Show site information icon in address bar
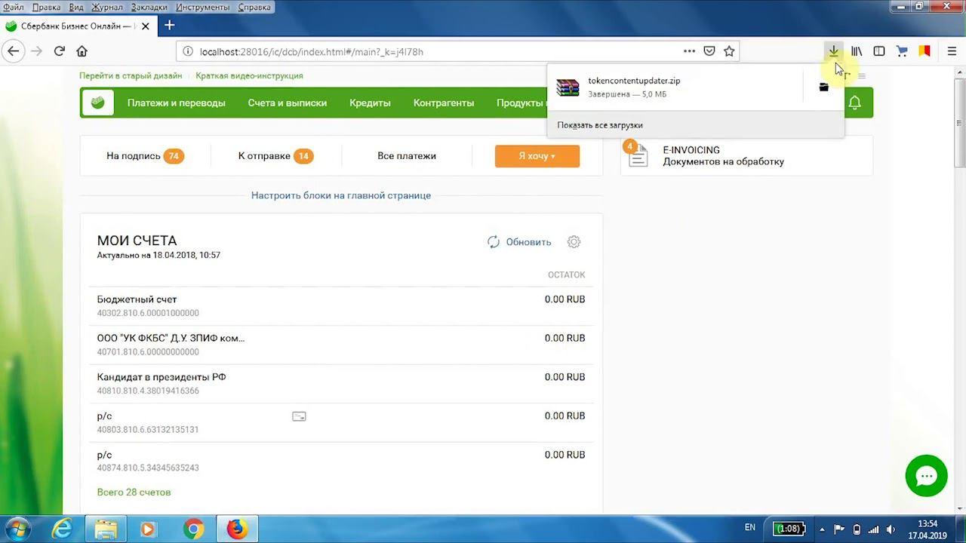This screenshot has width=966, height=543. tap(187, 51)
